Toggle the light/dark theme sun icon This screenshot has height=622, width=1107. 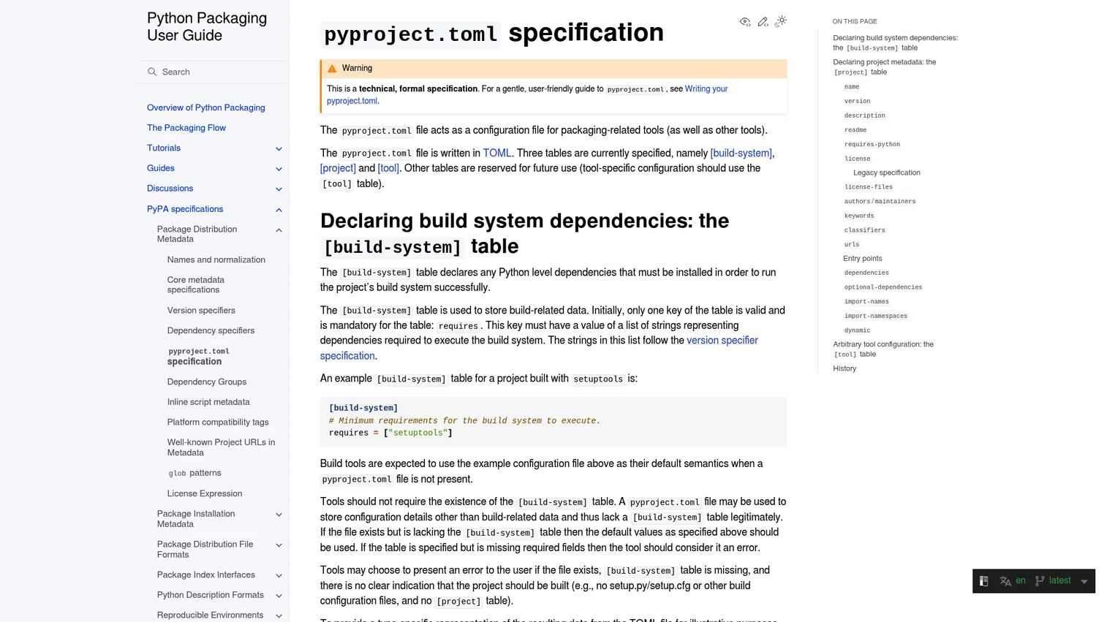[781, 21]
